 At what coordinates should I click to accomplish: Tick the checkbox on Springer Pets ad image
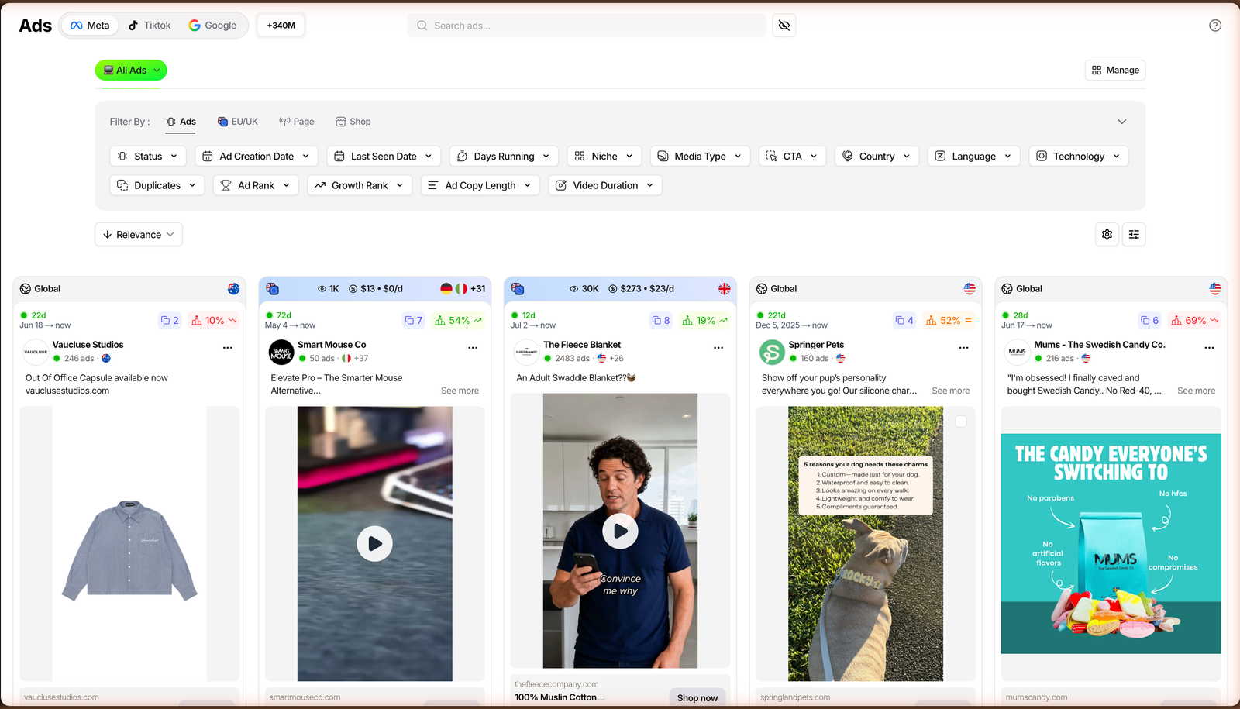coord(961,422)
